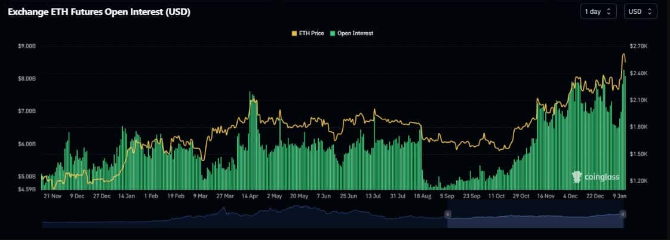Click the left handle of the range slider
670x240 pixels.
click(x=447, y=214)
